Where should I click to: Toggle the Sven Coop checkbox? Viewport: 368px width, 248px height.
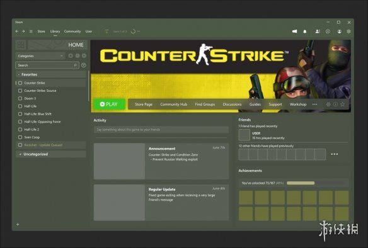click(x=20, y=137)
